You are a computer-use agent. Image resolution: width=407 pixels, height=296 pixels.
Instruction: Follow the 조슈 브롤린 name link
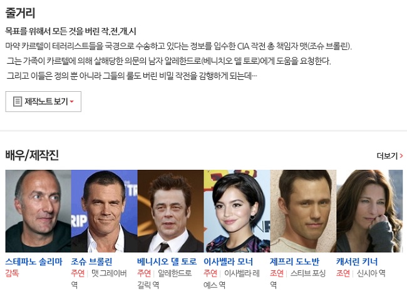point(91,262)
